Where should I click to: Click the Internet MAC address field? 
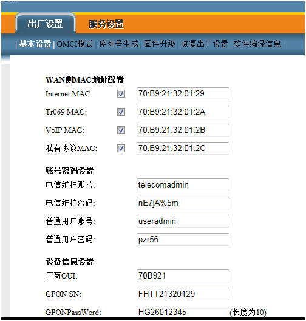click(183, 94)
